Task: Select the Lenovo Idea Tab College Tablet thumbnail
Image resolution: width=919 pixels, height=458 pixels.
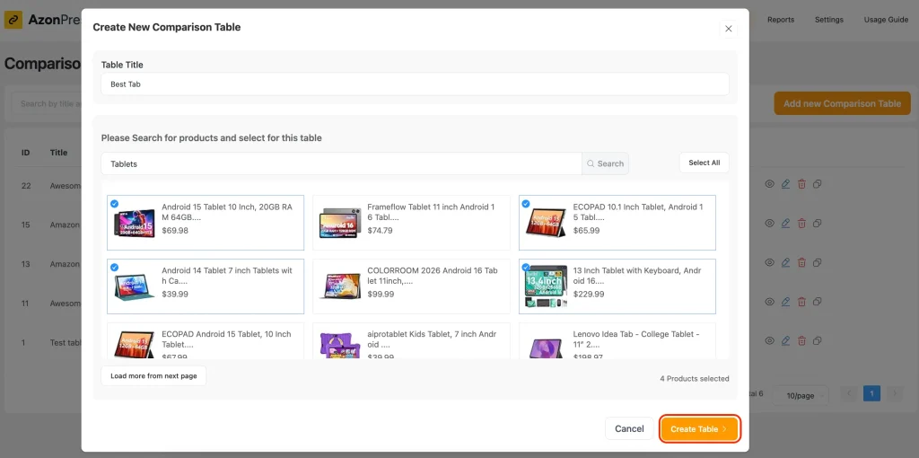Action: tap(547, 348)
